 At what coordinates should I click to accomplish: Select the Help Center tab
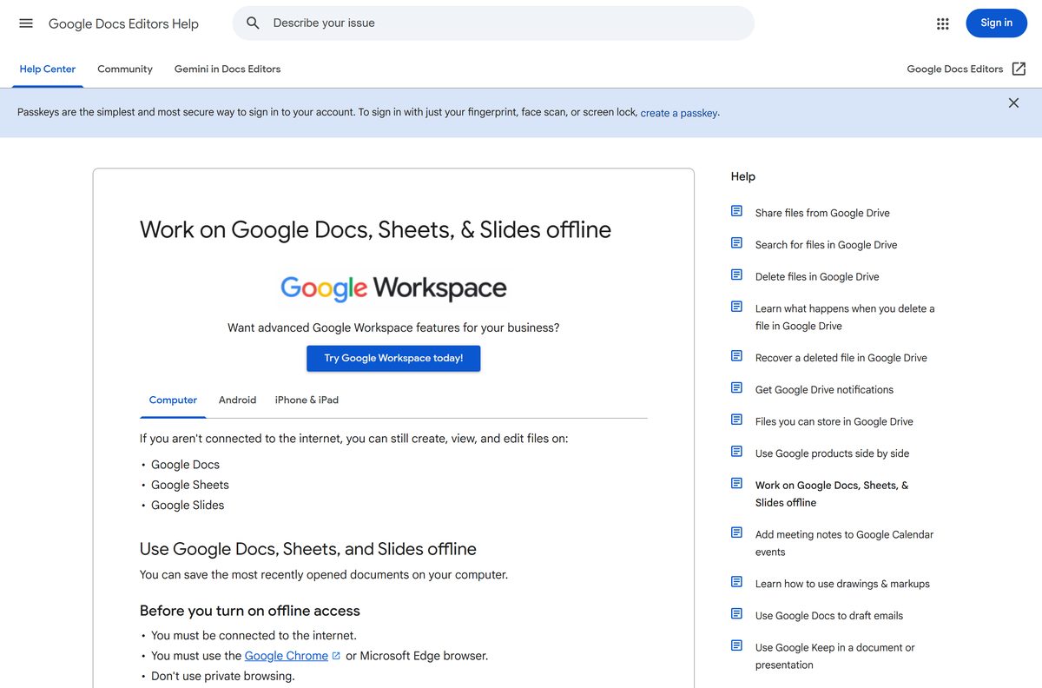pyautogui.click(x=48, y=69)
